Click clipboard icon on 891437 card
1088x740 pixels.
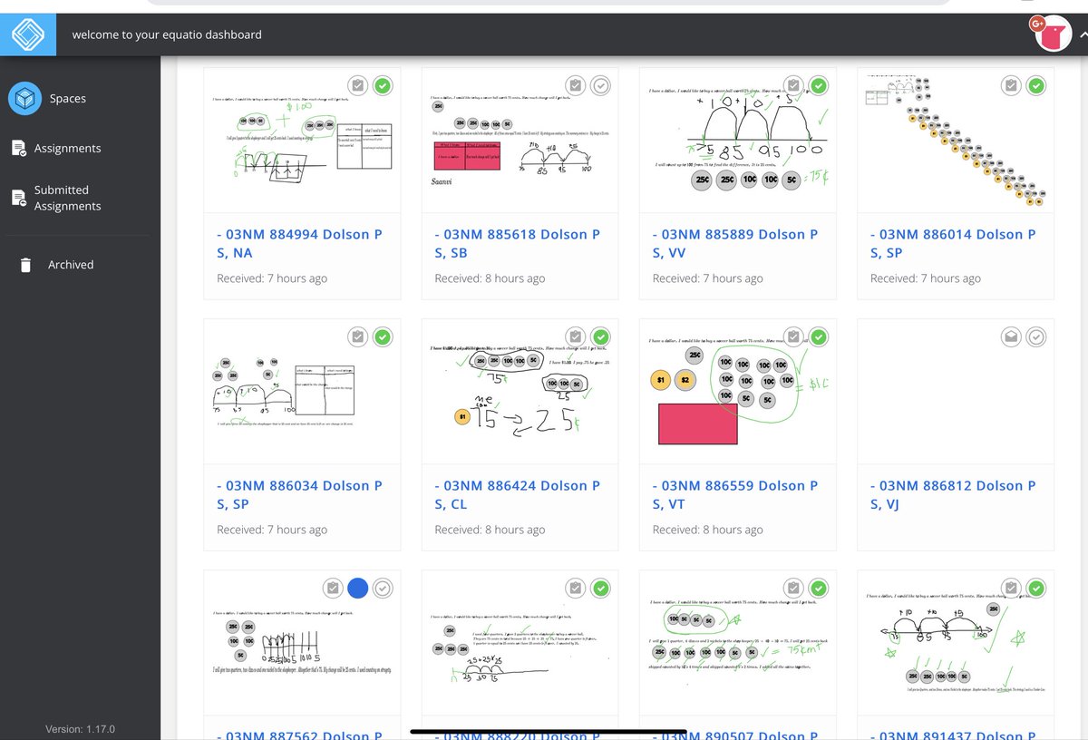(x=1011, y=589)
